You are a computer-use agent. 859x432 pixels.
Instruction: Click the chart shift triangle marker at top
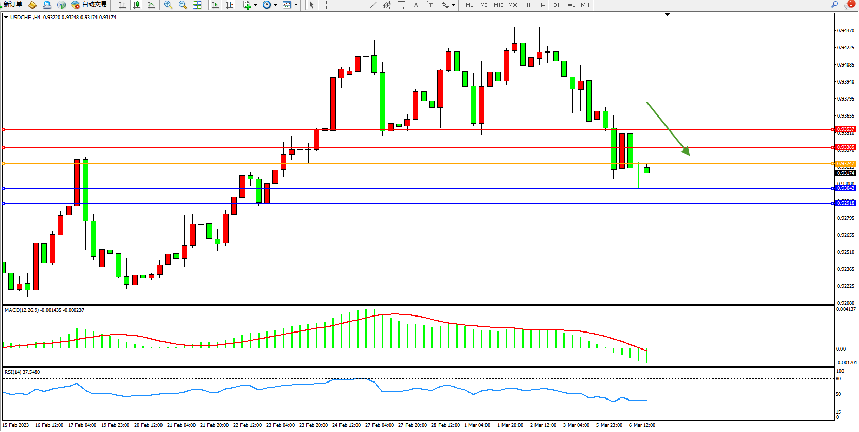click(x=667, y=15)
